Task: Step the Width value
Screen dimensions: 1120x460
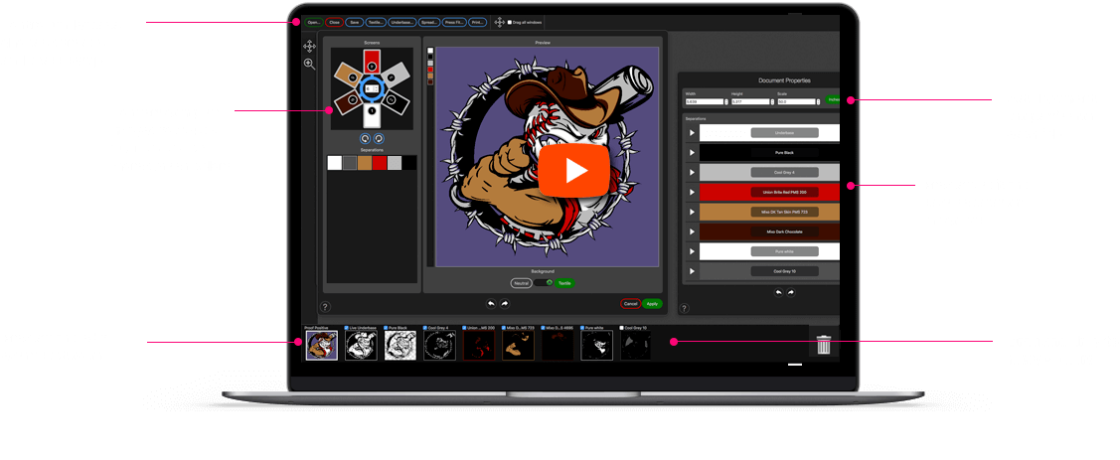Action: click(x=726, y=101)
